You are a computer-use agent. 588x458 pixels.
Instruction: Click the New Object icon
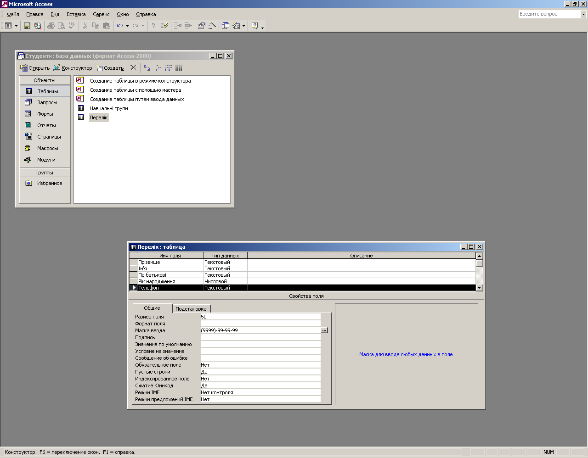coord(236,26)
